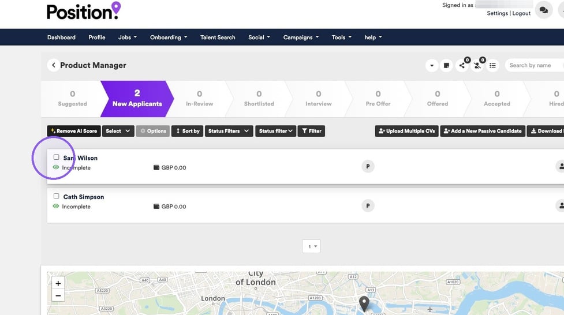The width and height of the screenshot is (564, 315).
Task: Tick Cath Simpson's checkbox
Action: (57, 196)
